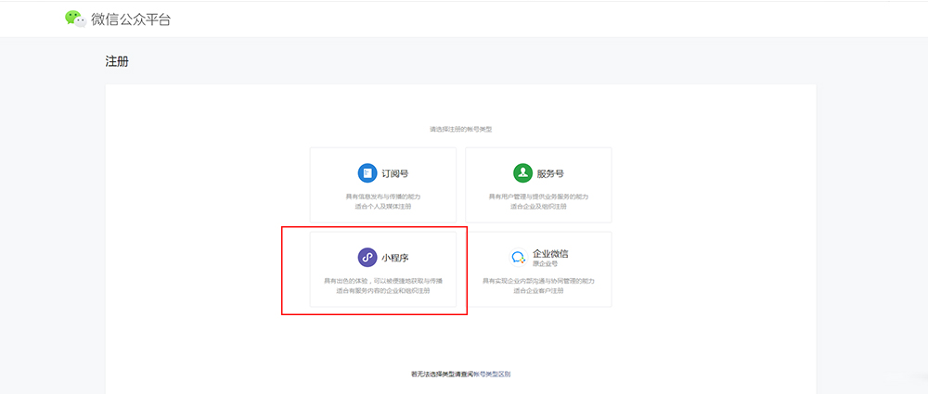This screenshot has width=928, height=394.
Task: Click the 企业微信 chat bubble icon
Action: [x=519, y=258]
